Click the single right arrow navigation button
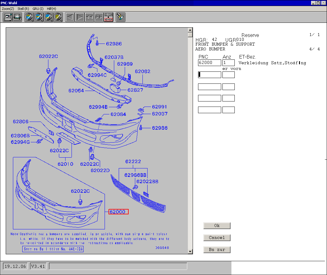The image size is (327, 275). click(80, 17)
